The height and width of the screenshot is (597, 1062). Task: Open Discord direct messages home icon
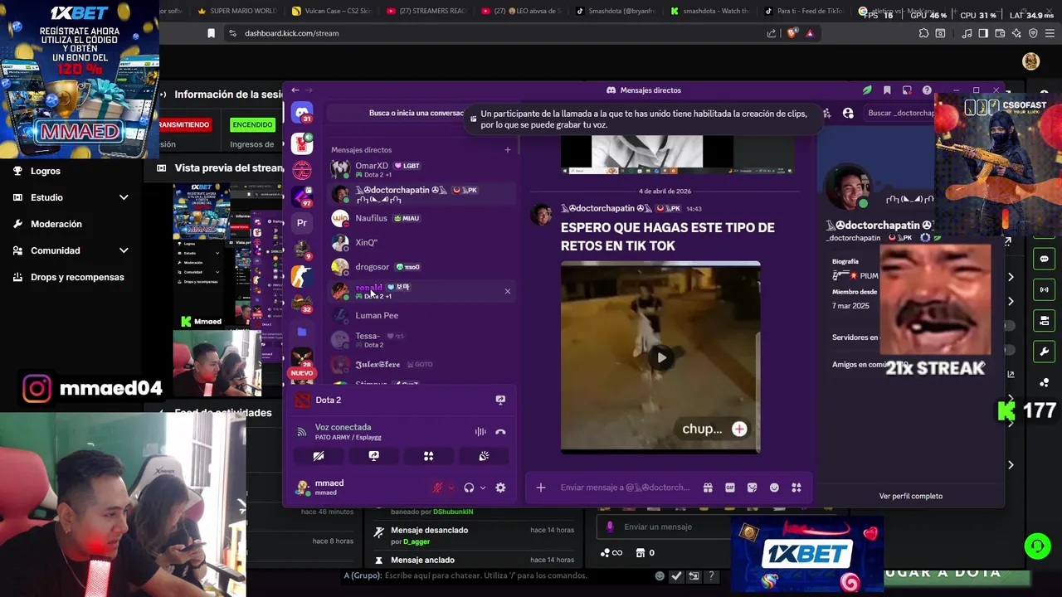click(x=302, y=113)
